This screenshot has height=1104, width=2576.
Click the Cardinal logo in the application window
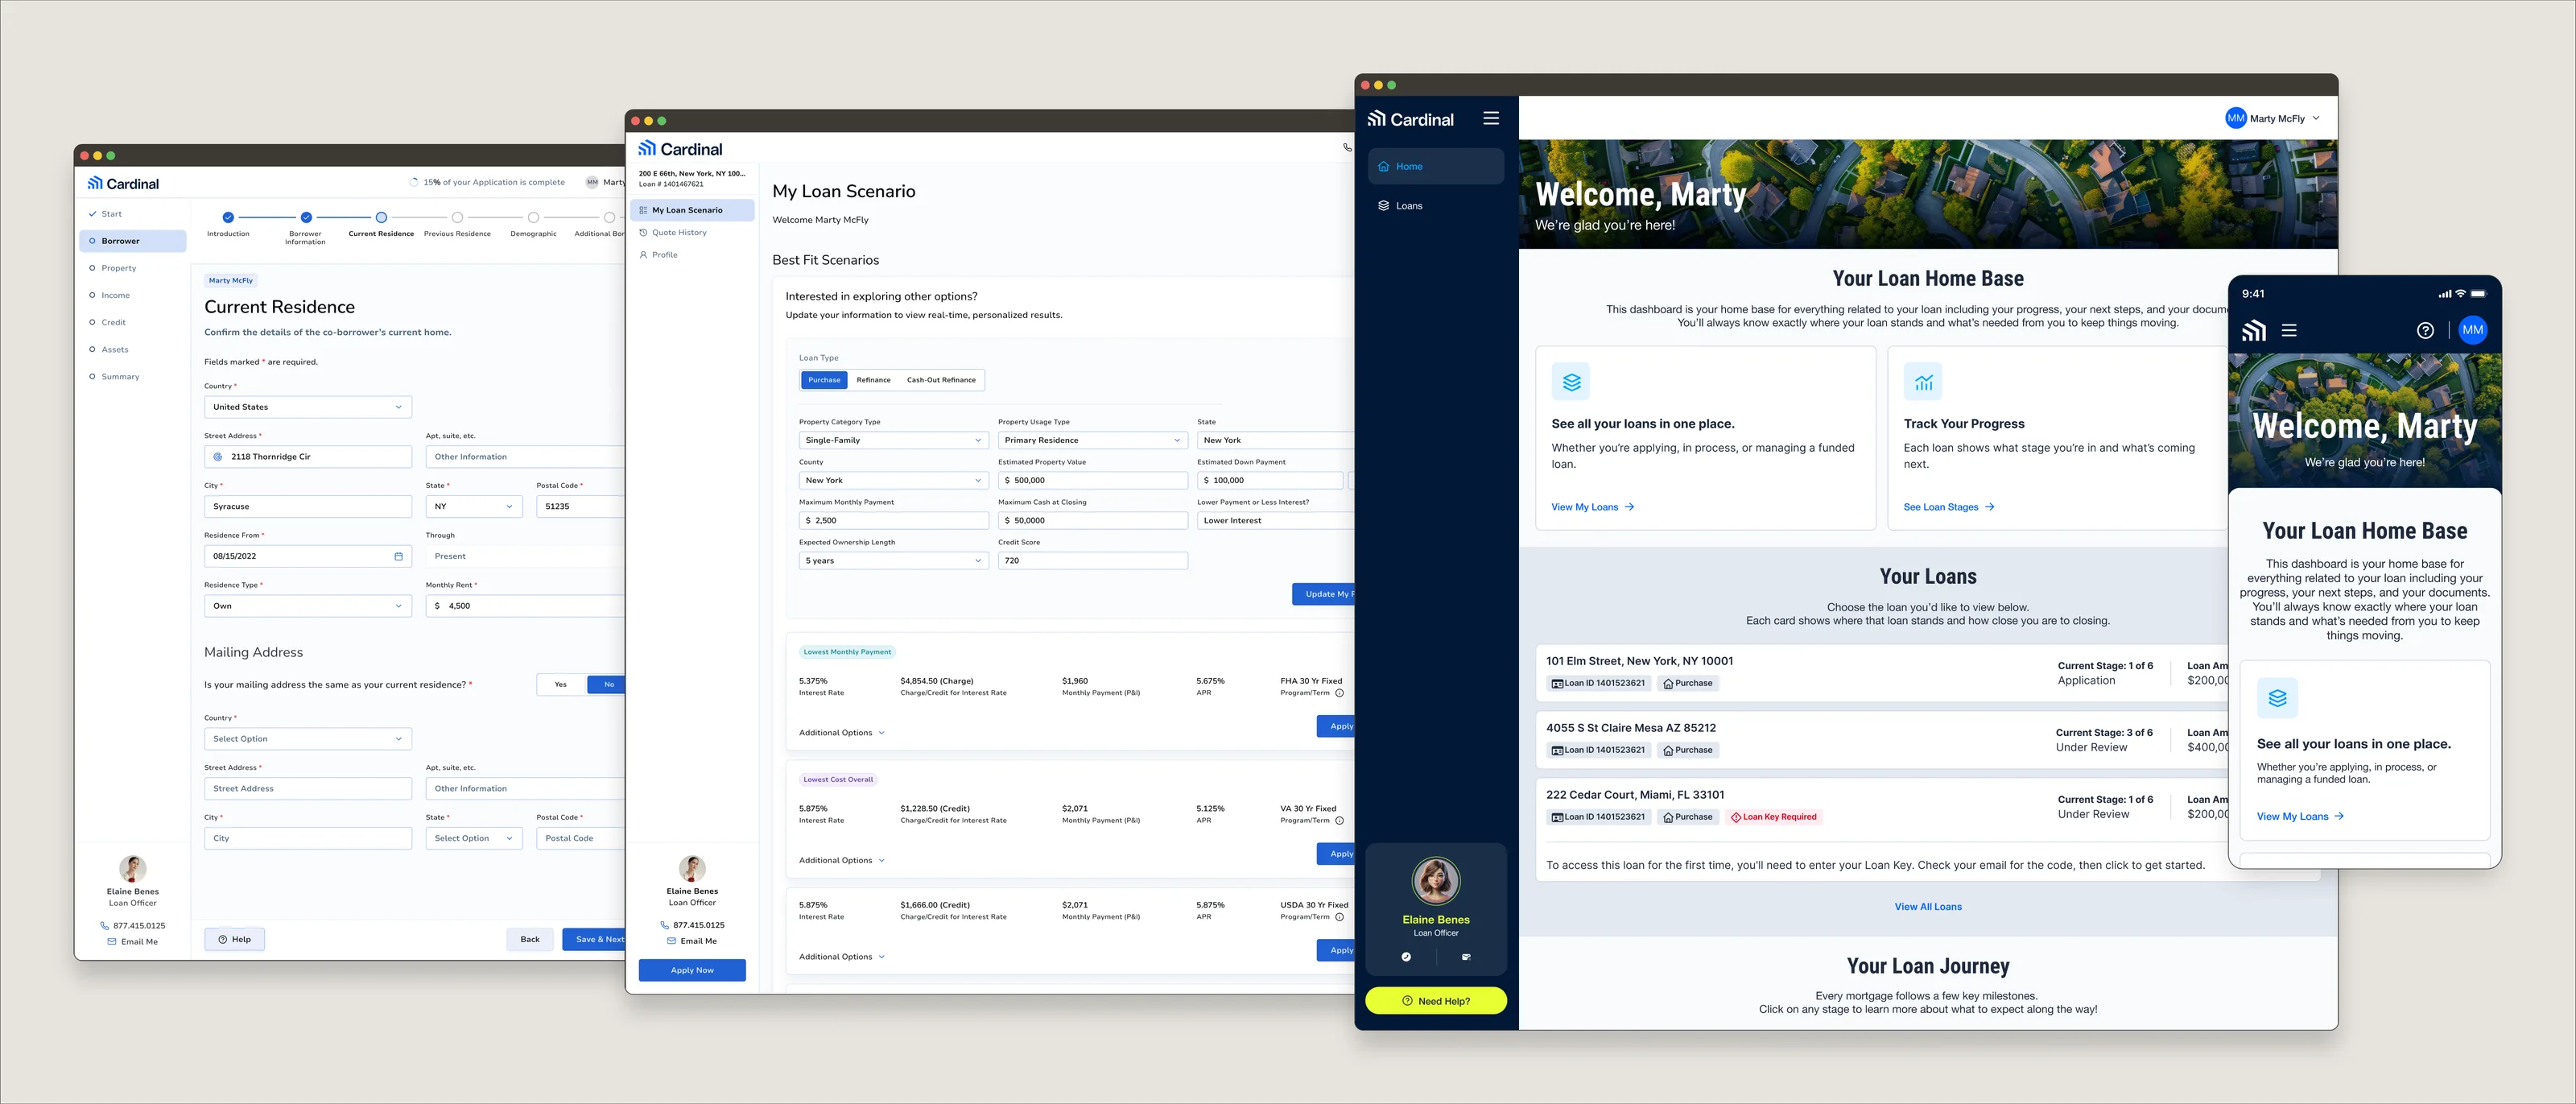pyautogui.click(x=123, y=183)
